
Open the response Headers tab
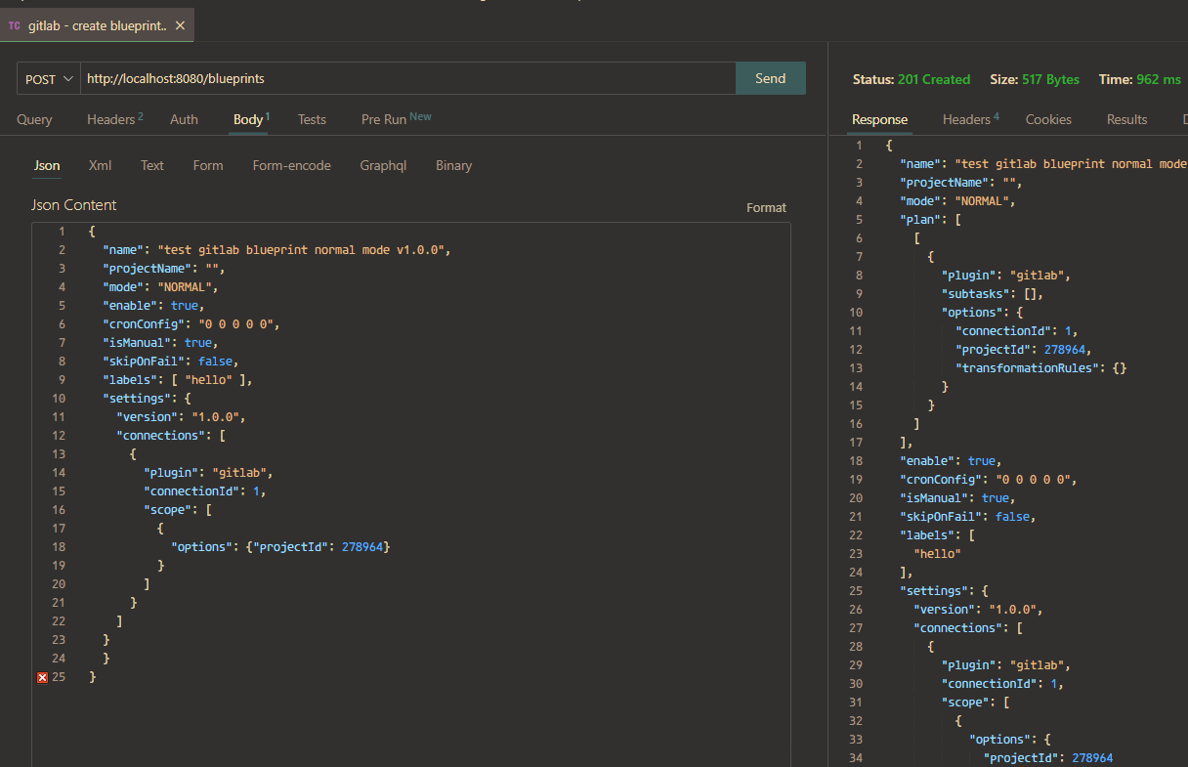tap(970, 119)
